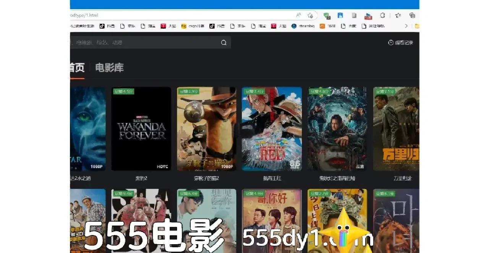
Task: Click the blue floppy-disk extension icon
Action: pyautogui.click(x=340, y=15)
